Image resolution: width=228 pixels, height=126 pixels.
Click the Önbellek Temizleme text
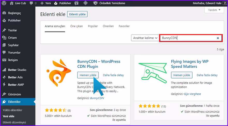click(112, 3)
